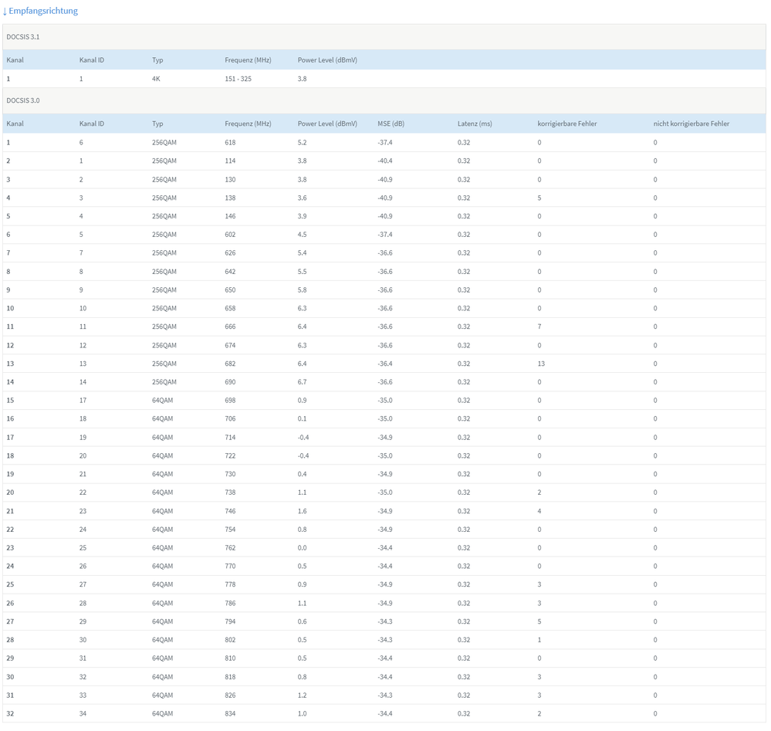Screen dimensions: 771x731
Task: Select frequency 618 cell
Action: point(230,142)
